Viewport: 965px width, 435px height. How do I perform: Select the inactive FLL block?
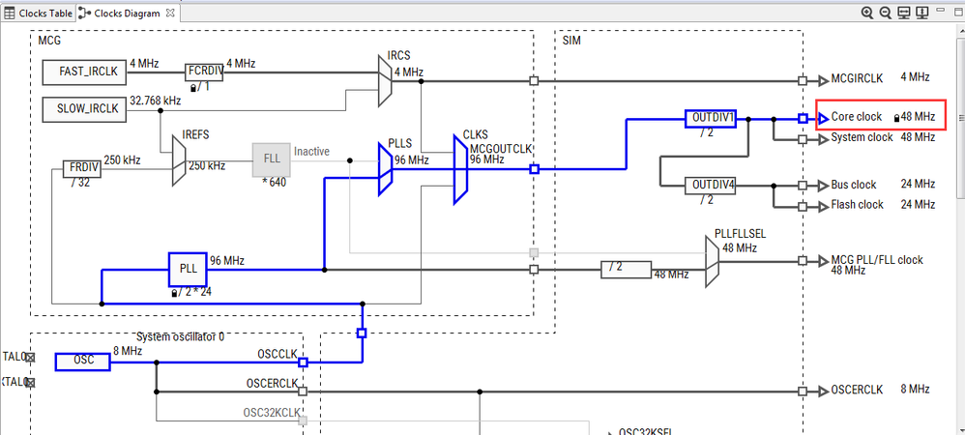[x=272, y=159]
